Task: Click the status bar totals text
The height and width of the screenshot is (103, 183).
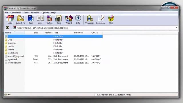Action: pyautogui.click(x=113, y=95)
